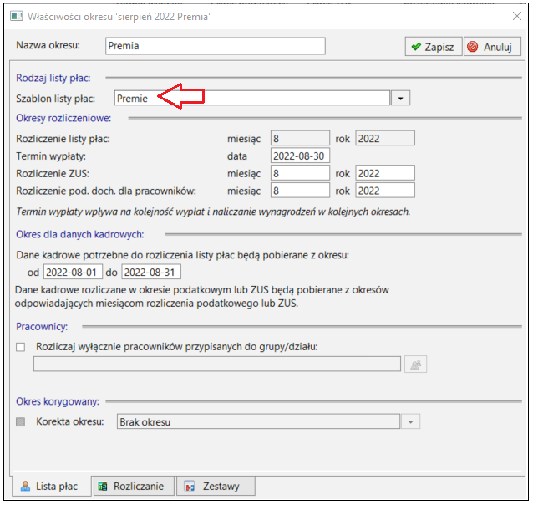Toggle the Korekta okresu checkbox

click(x=20, y=422)
